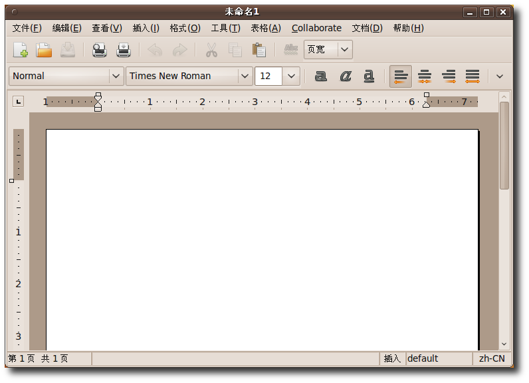
Task: Click the vertical scrollbar up arrow
Action: [x=504, y=97]
